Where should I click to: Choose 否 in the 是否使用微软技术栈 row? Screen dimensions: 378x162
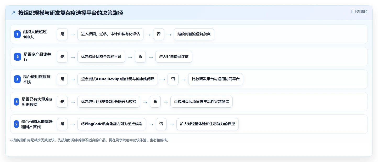(x=173, y=79)
